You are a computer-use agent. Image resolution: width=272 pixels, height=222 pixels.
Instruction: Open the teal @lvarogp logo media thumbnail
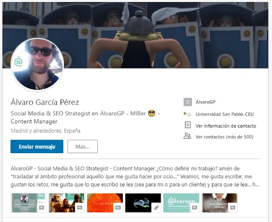181,203
